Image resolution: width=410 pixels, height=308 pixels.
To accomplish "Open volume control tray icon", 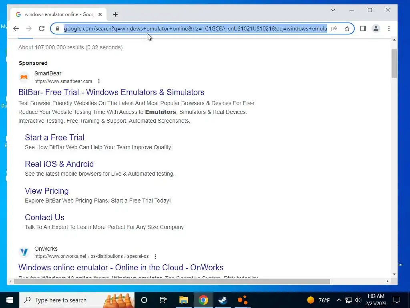I will point(358,300).
